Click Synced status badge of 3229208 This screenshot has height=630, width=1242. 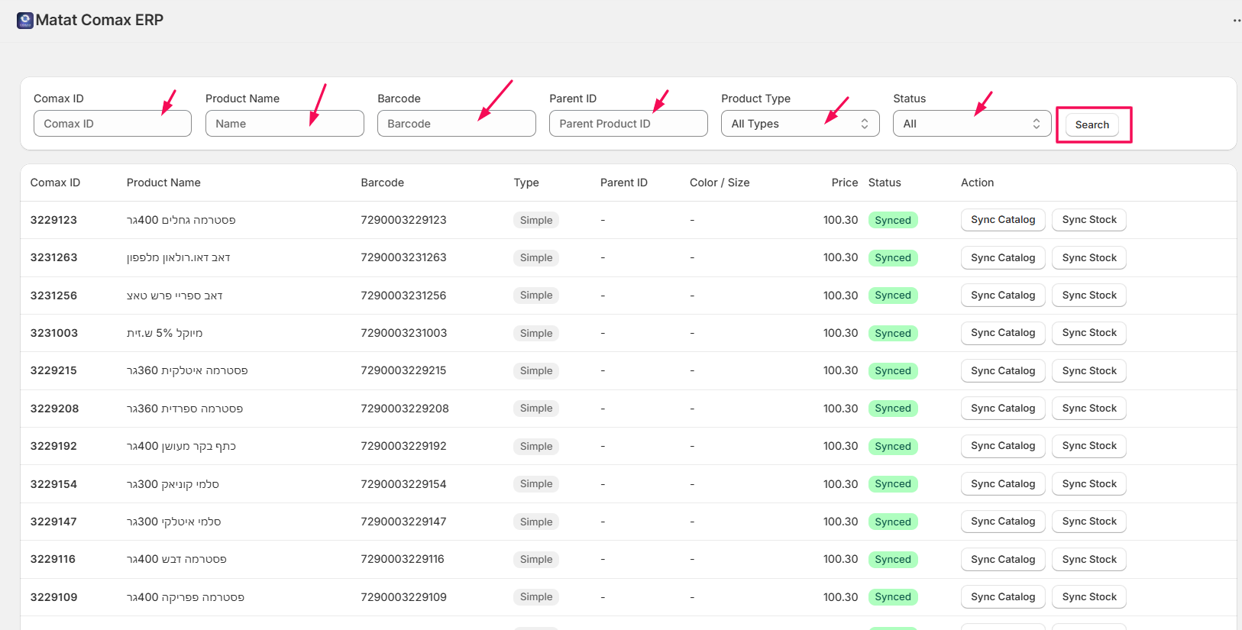892,409
